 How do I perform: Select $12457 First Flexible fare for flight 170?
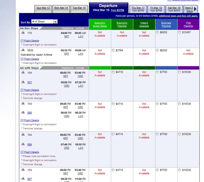coord(180,32)
